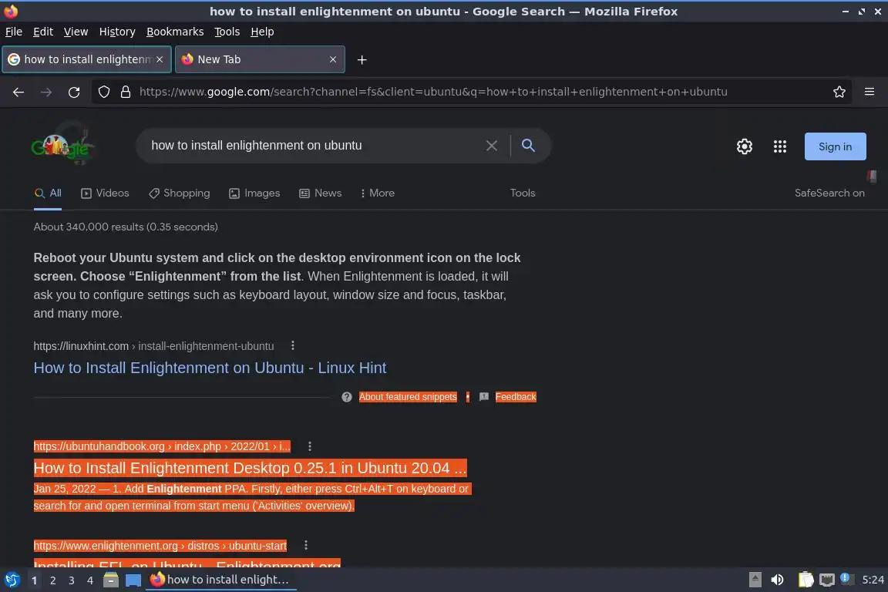The image size is (888, 592).
Task: Open Linux Hint Enlightenment article link
Action: click(x=210, y=368)
